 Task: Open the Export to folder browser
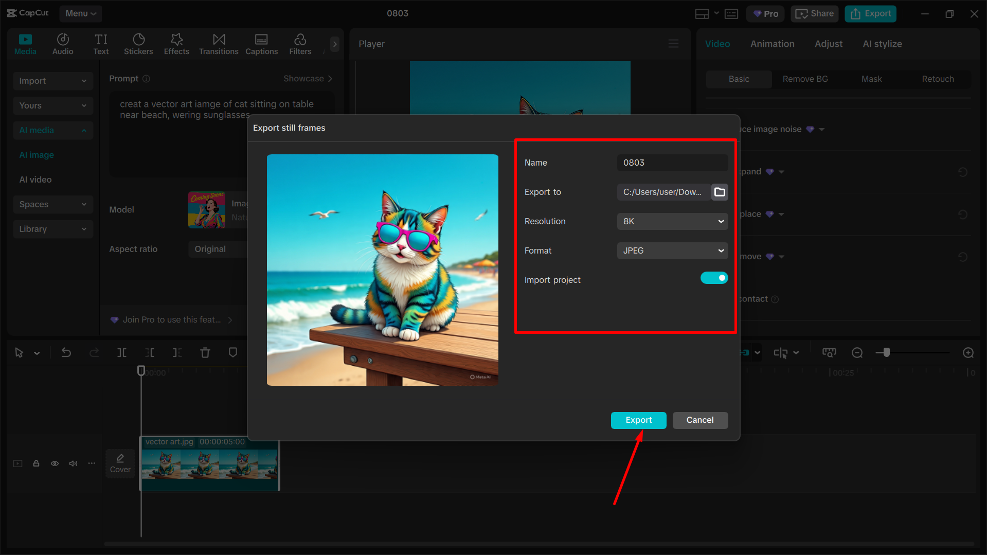pos(720,192)
